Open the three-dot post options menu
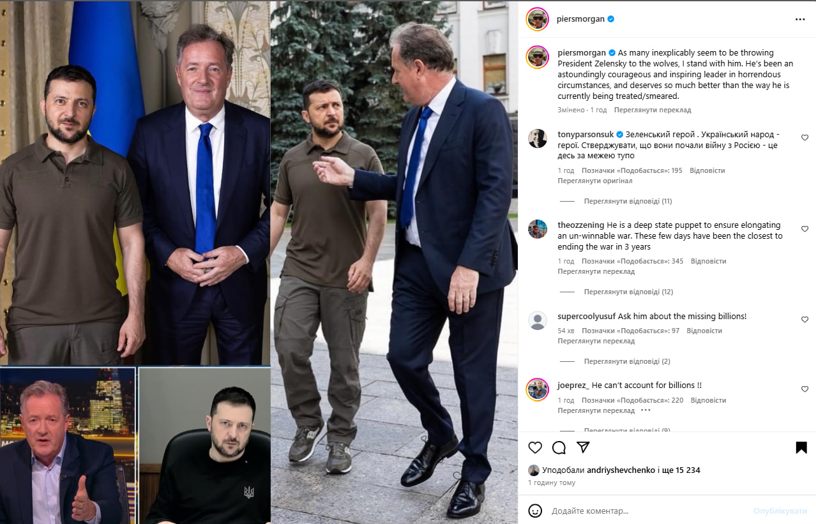Image resolution: width=816 pixels, height=524 pixels. (x=800, y=20)
